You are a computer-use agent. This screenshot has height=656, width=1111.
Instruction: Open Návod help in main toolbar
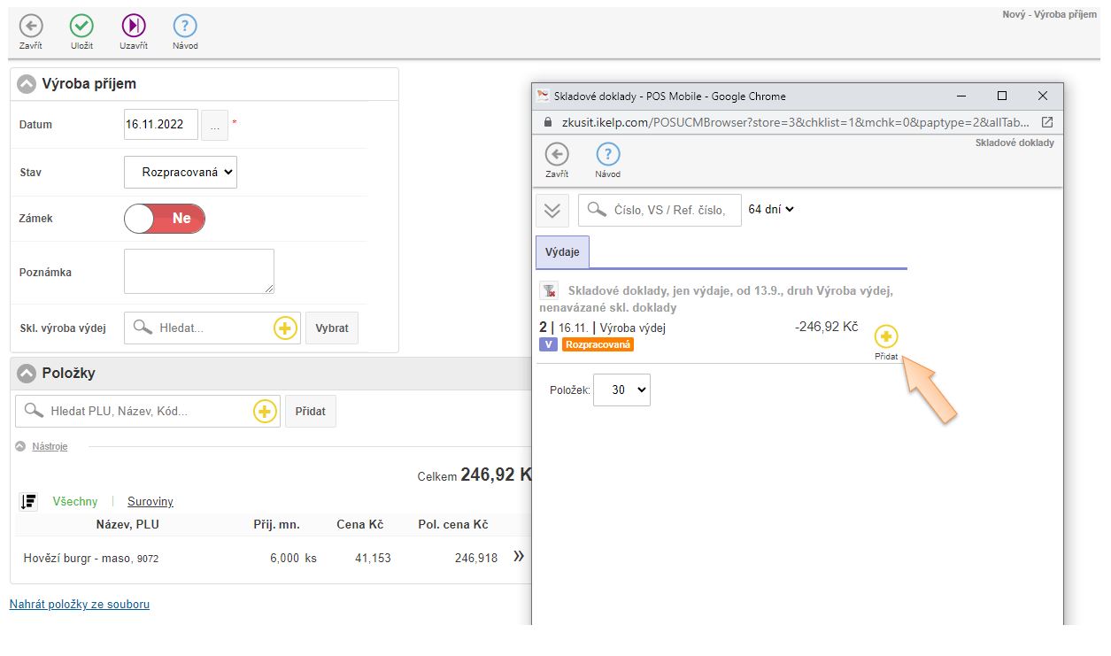click(185, 27)
